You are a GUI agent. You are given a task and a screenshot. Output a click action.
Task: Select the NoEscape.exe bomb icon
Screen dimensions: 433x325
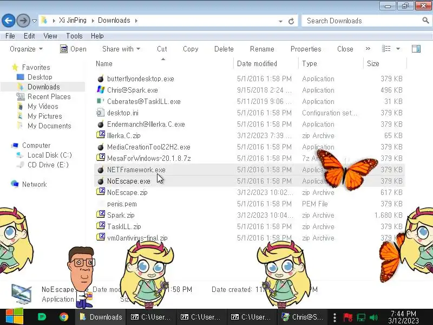[101, 181]
